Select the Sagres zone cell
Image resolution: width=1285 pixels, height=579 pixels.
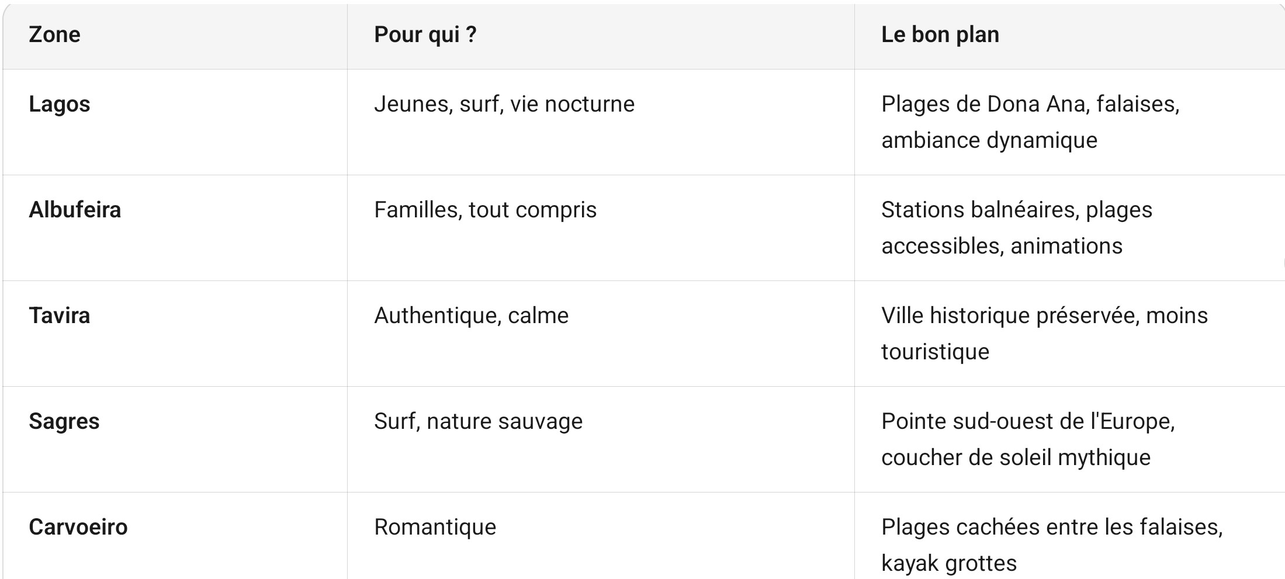[64, 422]
